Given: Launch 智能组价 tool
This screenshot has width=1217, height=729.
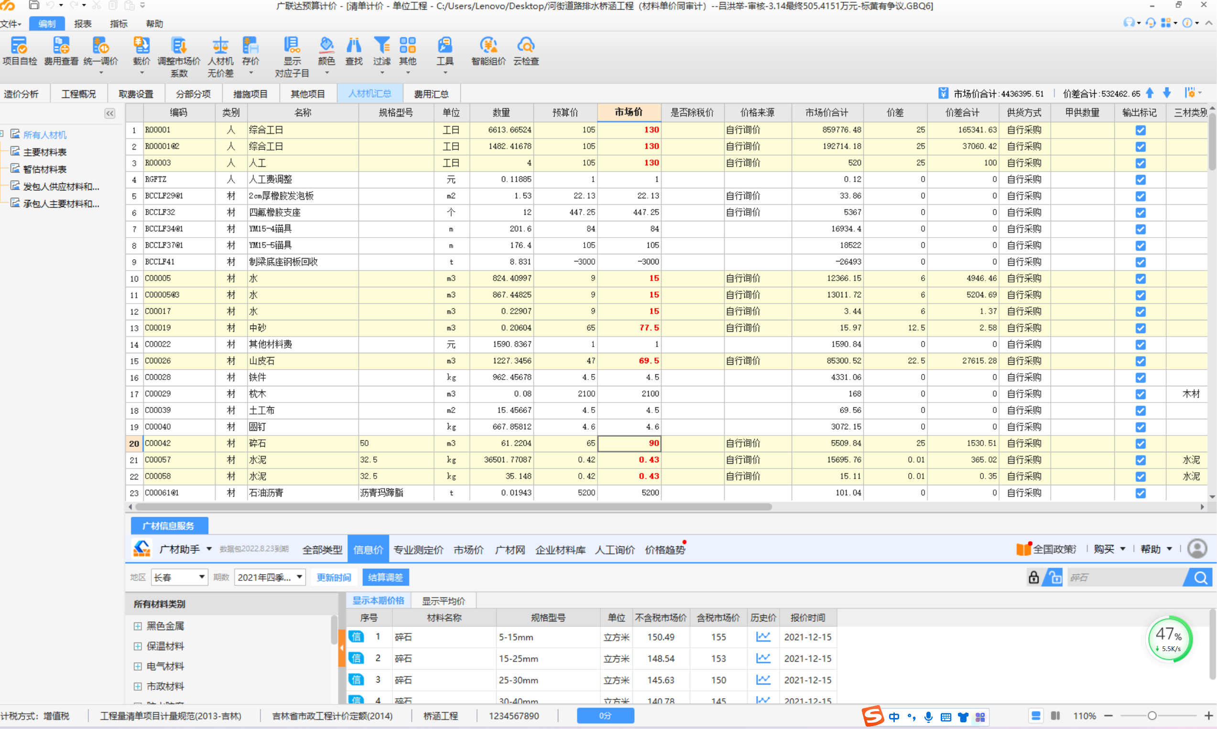Looking at the screenshot, I should pyautogui.click(x=488, y=51).
